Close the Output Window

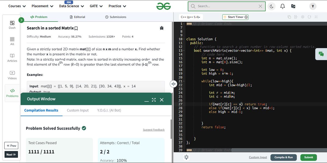(162, 100)
